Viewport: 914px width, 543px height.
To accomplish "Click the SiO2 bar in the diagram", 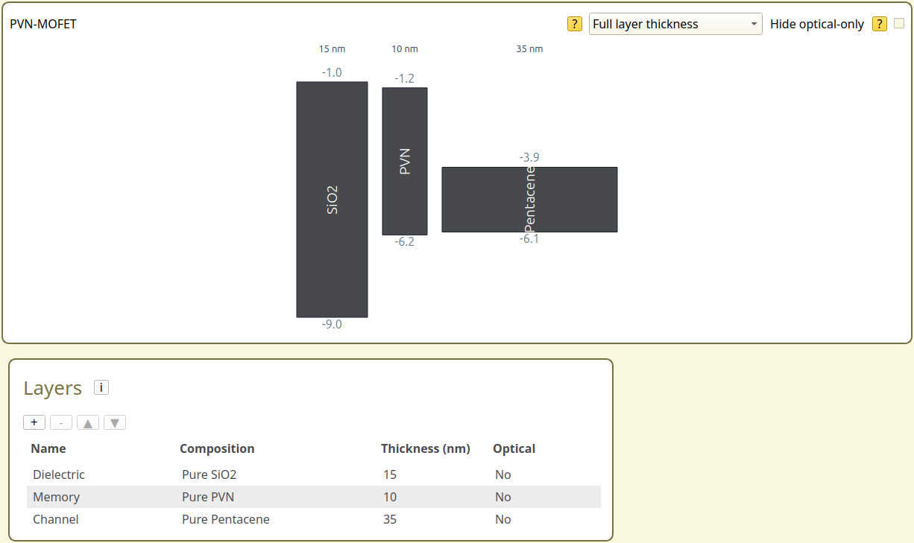I will [332, 200].
